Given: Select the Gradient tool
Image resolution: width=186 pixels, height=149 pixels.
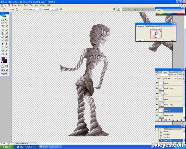Looking at the screenshot, I should [x=6, y=37].
